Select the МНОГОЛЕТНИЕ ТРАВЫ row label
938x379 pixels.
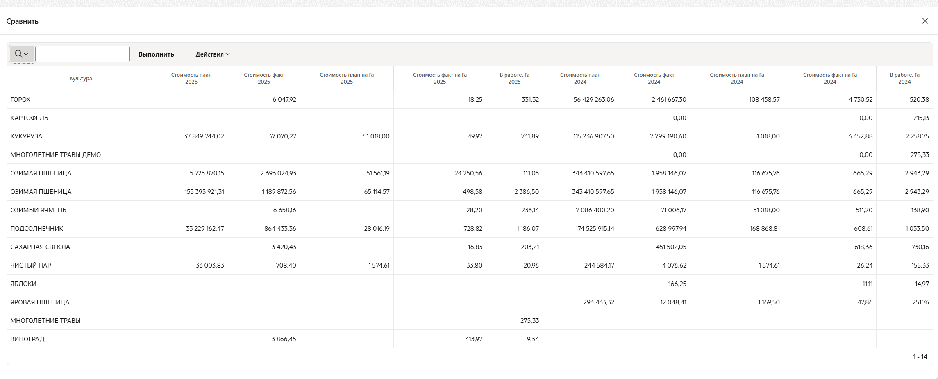[x=45, y=321]
